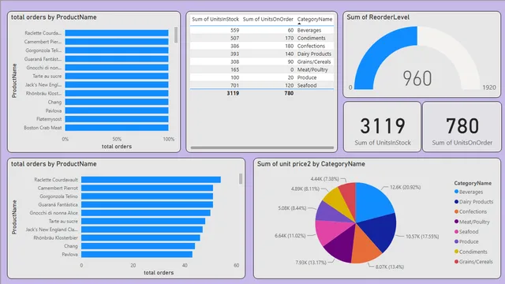Sort by the Sum of UnitsOnOrder column header
Viewport: 505px width, 284px height.
point(268,19)
